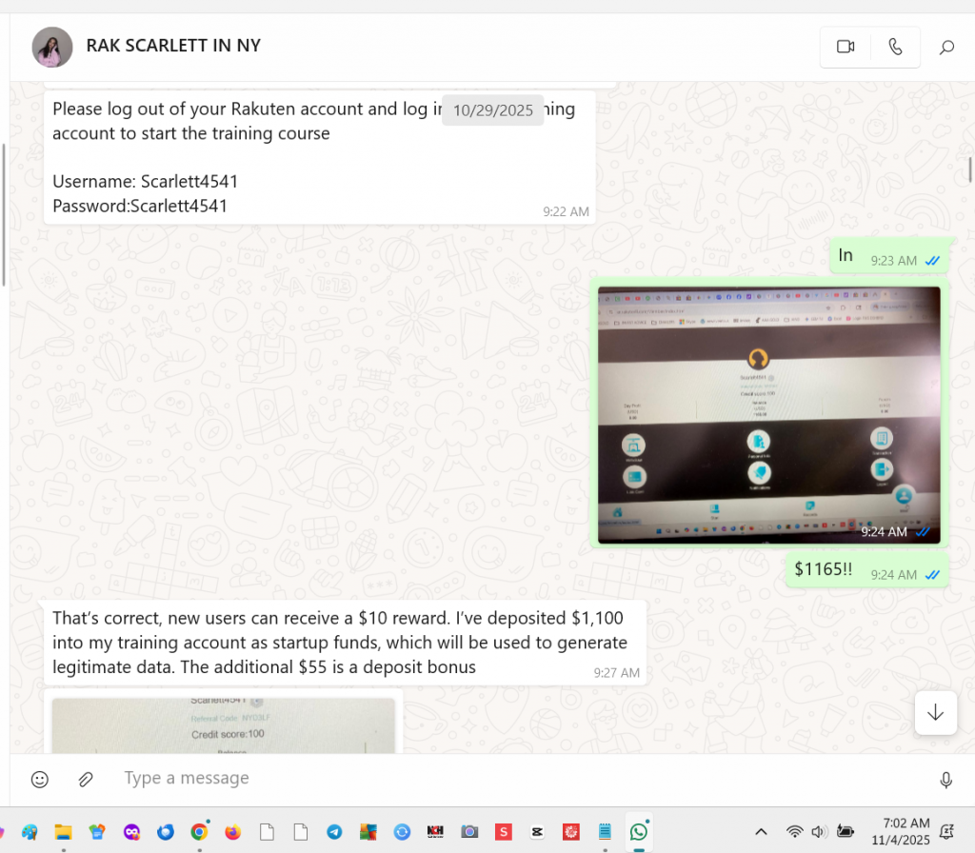The height and width of the screenshot is (853, 975).
Task: Record a voice message with microphone
Action: (945, 780)
